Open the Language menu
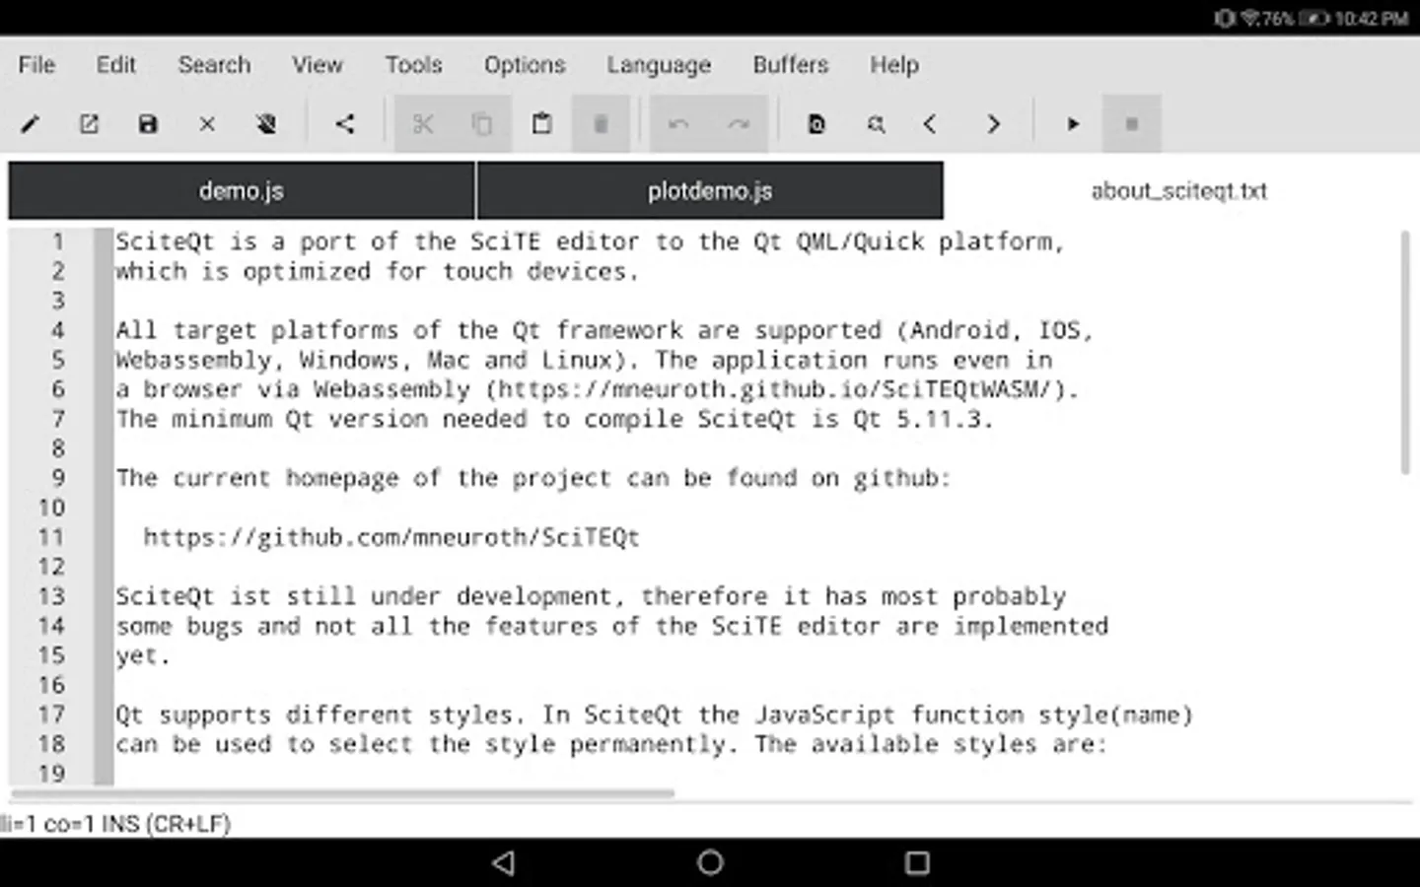The height and width of the screenshot is (887, 1420). click(659, 65)
